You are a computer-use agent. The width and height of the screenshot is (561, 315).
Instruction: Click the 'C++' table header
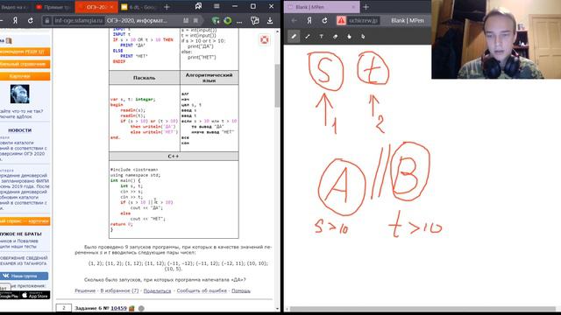click(x=174, y=157)
